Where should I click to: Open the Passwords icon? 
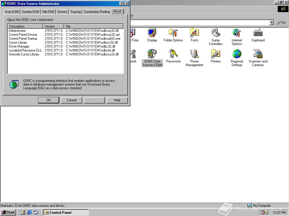(173, 56)
